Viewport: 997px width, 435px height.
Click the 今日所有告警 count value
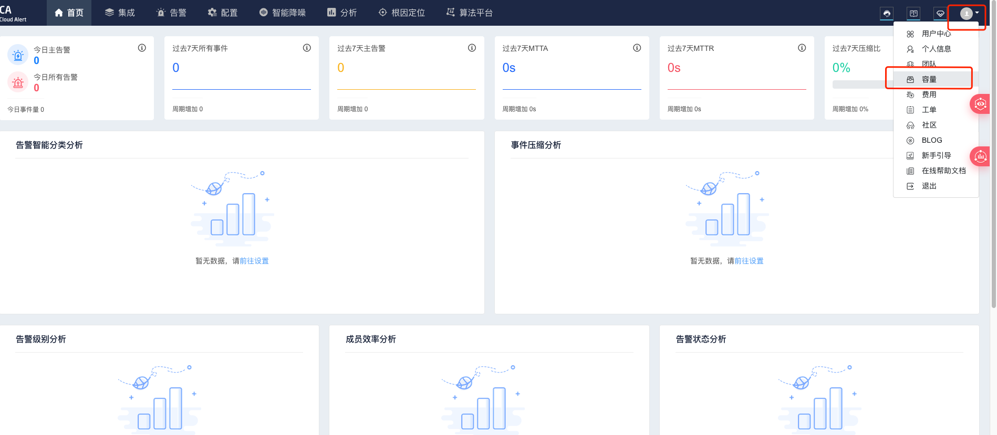tap(36, 88)
